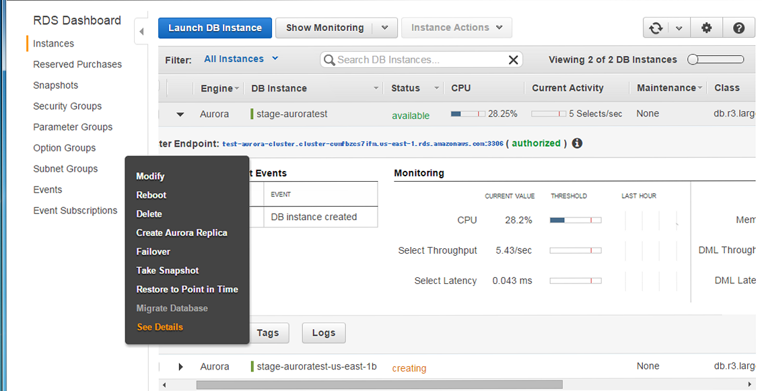Focus the Search DB Instances field
Screen dimensions: 762x391
pyautogui.click(x=421, y=60)
